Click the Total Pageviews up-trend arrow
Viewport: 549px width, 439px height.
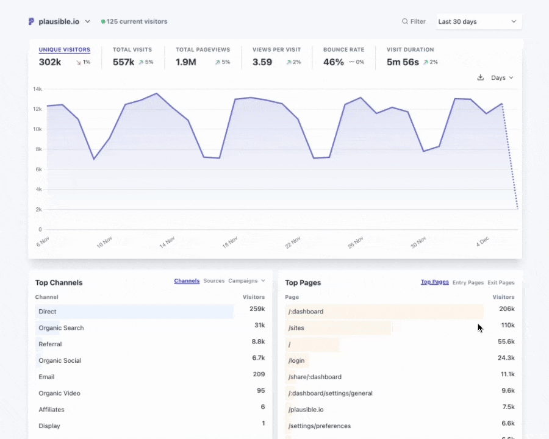click(217, 62)
